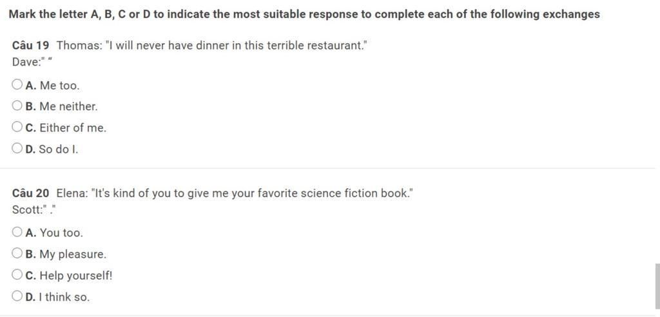Pick radio C next to 'Help yourself!'
Image resolution: width=660 pixels, height=317 pixels.
point(17,275)
